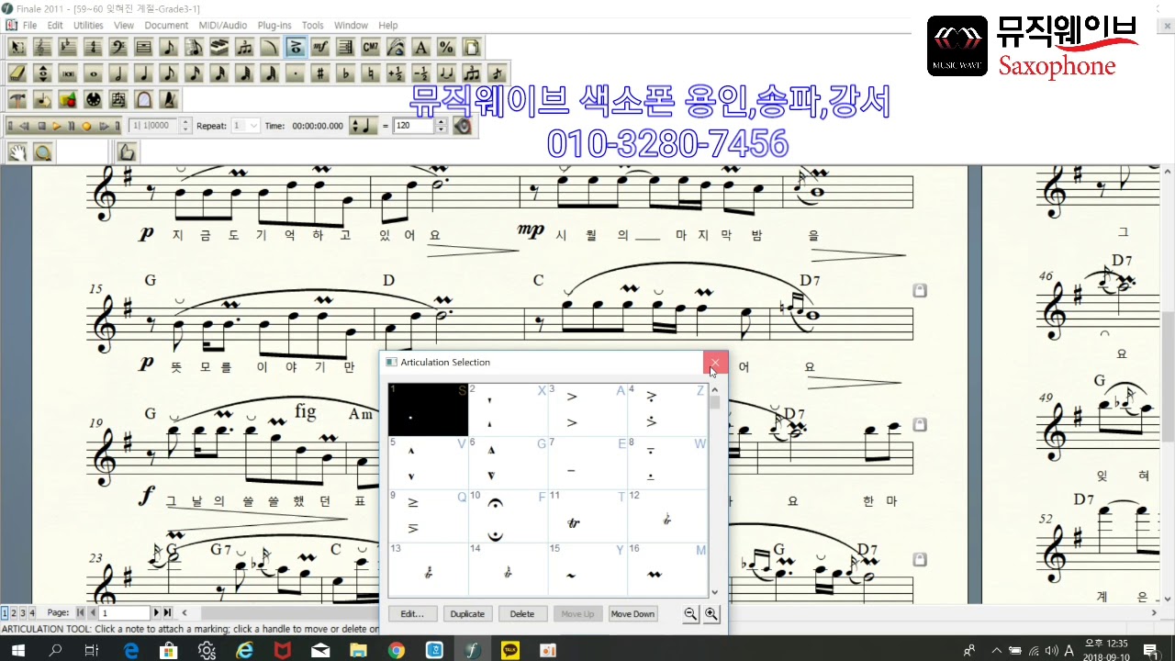
Task: Select the natural accidental tool
Action: point(370,73)
